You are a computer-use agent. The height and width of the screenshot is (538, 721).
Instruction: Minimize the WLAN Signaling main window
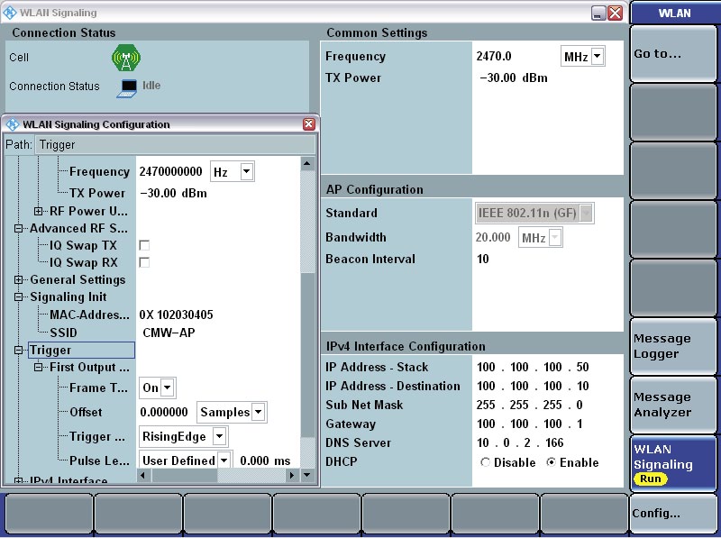[598, 13]
